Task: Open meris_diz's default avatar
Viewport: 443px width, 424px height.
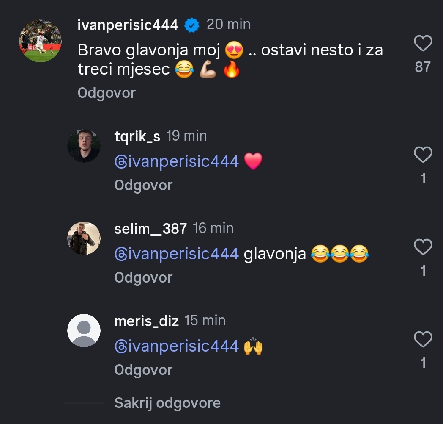Action: [84, 330]
